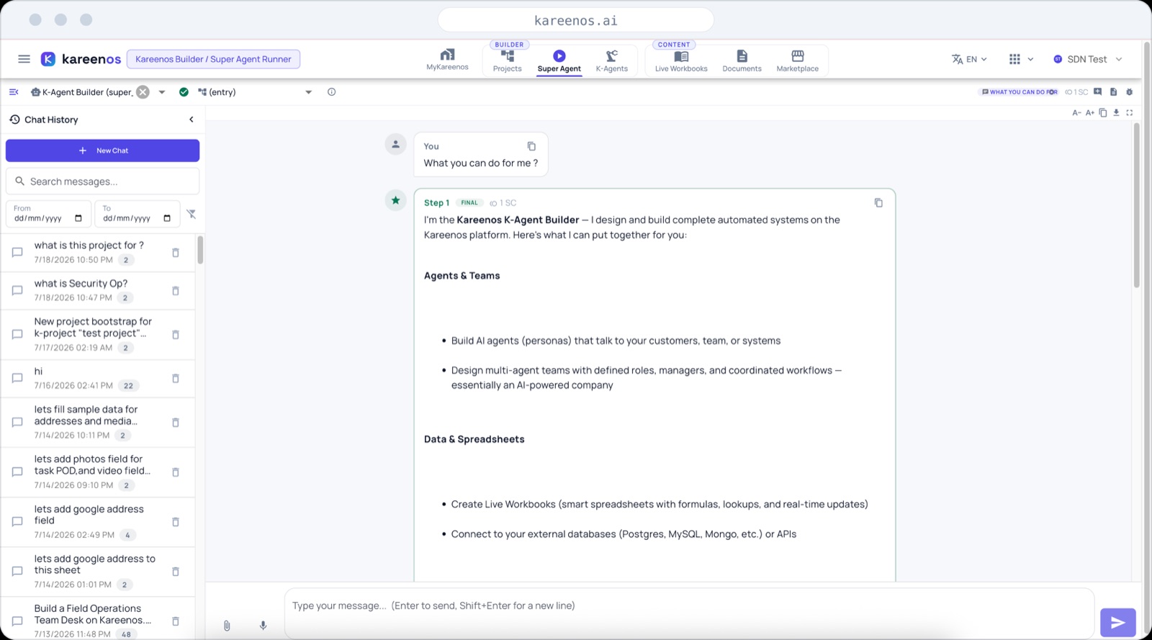
Task: Start voice input with microphone
Action: tap(264, 626)
